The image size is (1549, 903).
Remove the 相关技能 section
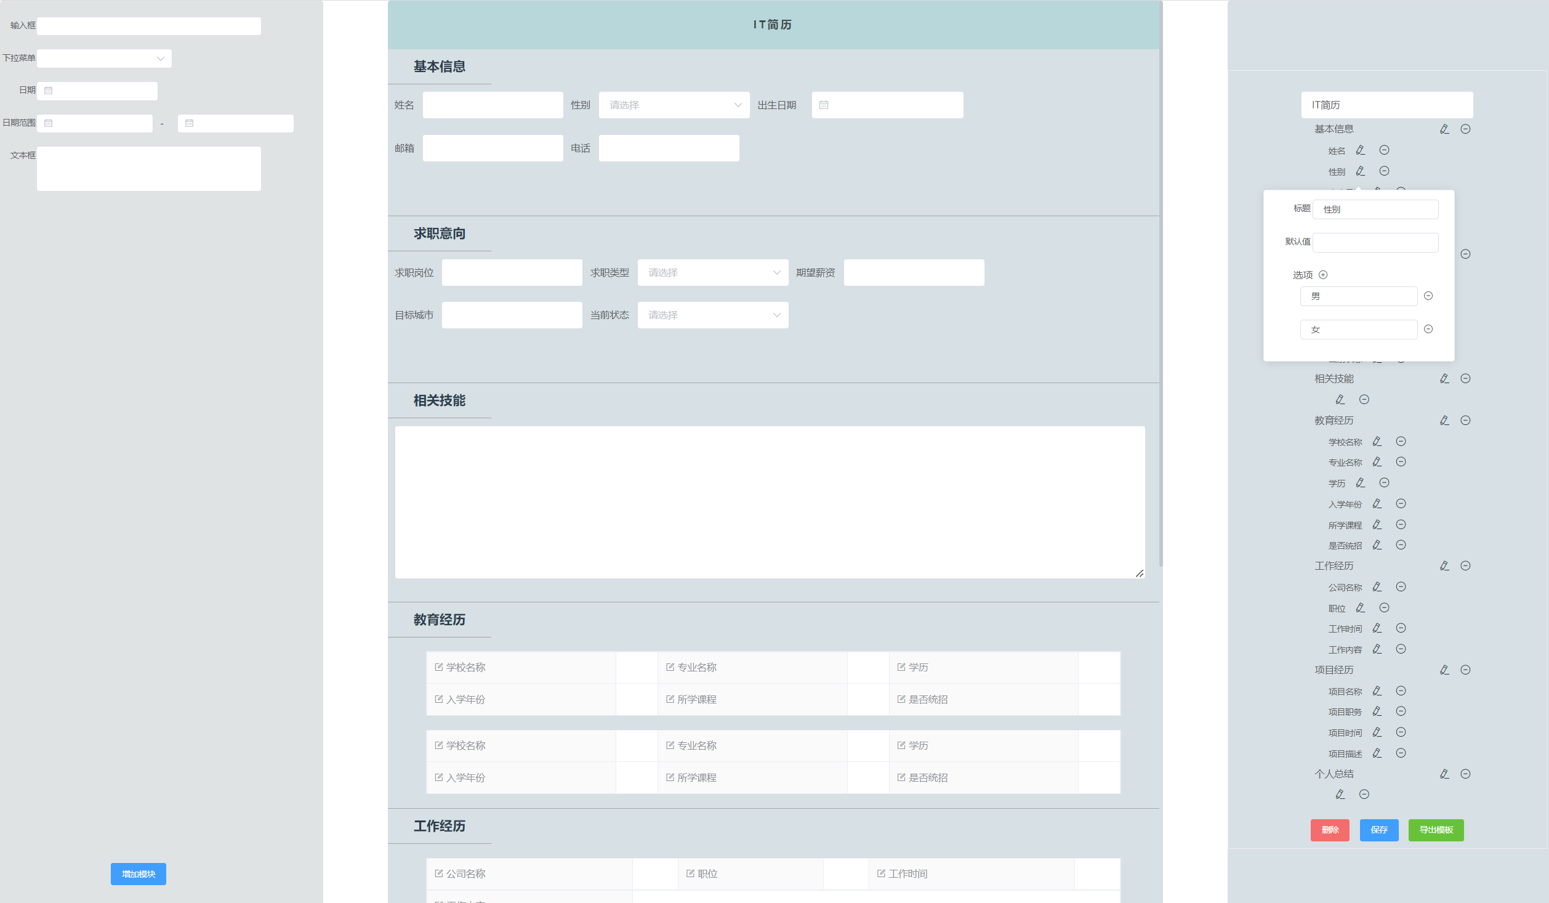pyautogui.click(x=1465, y=378)
